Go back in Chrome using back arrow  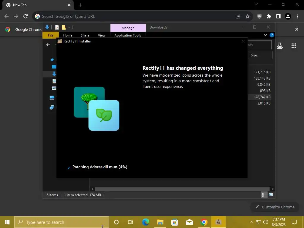point(7,17)
